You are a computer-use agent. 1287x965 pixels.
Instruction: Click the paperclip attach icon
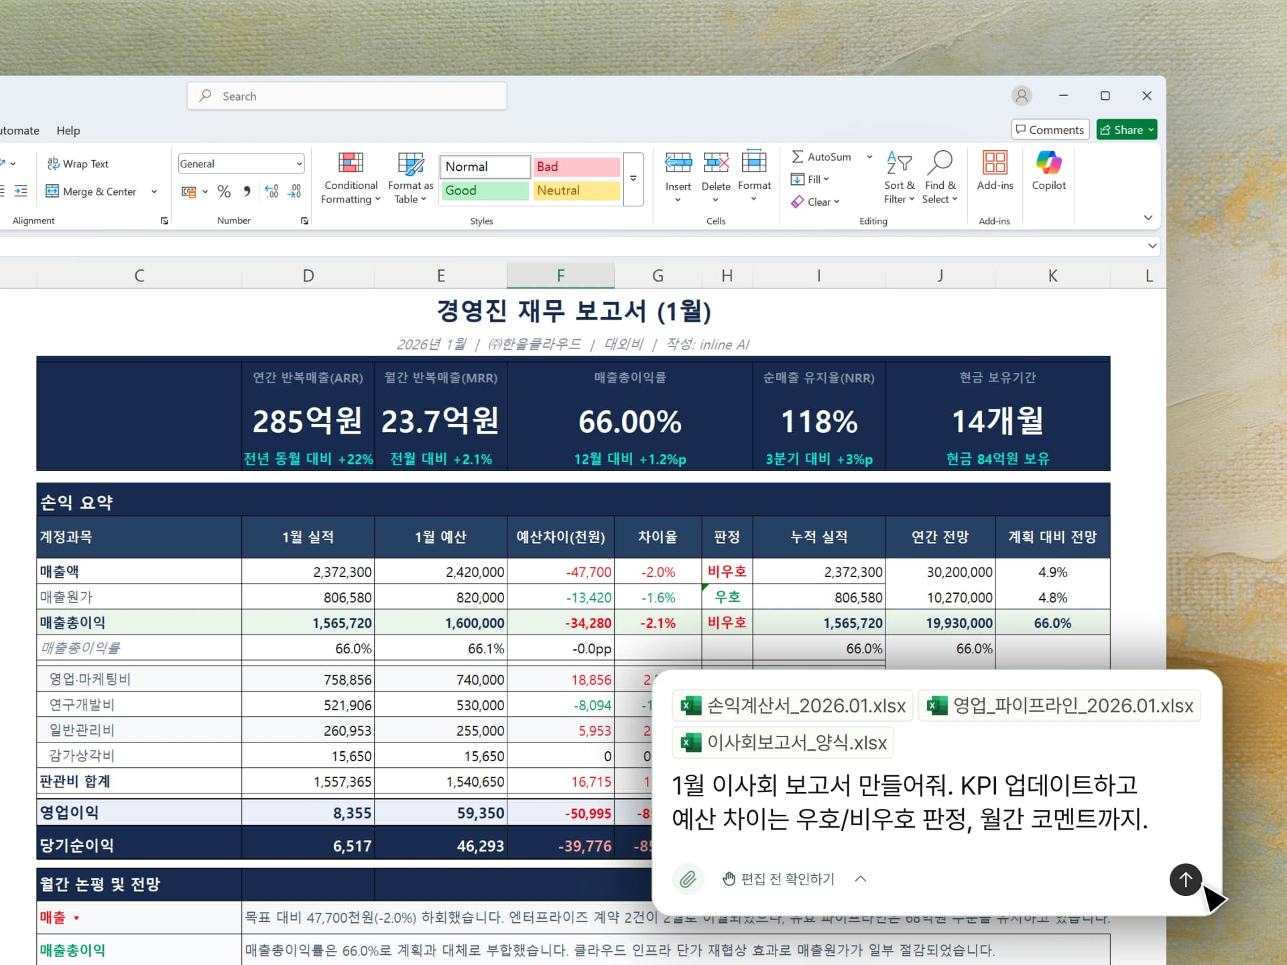[688, 879]
